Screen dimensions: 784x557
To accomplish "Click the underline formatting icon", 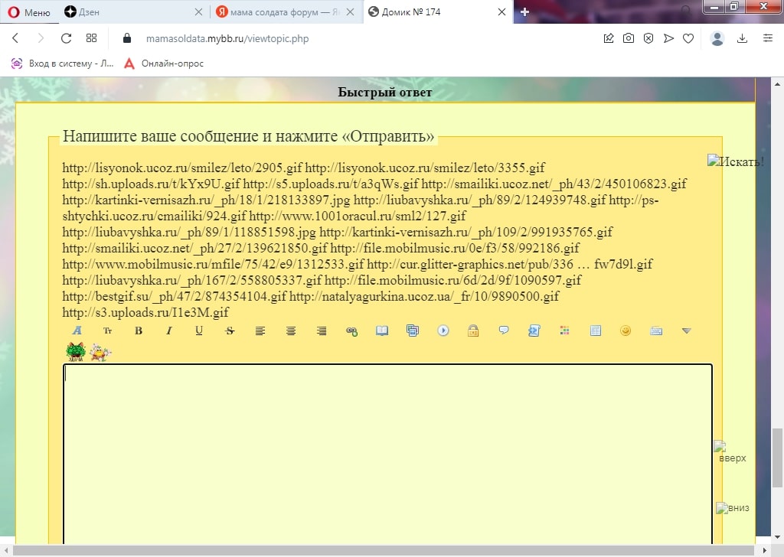I will (199, 331).
